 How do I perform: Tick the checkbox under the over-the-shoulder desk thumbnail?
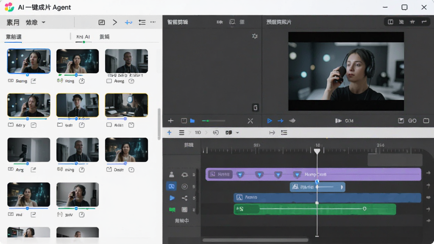[x=109, y=125]
